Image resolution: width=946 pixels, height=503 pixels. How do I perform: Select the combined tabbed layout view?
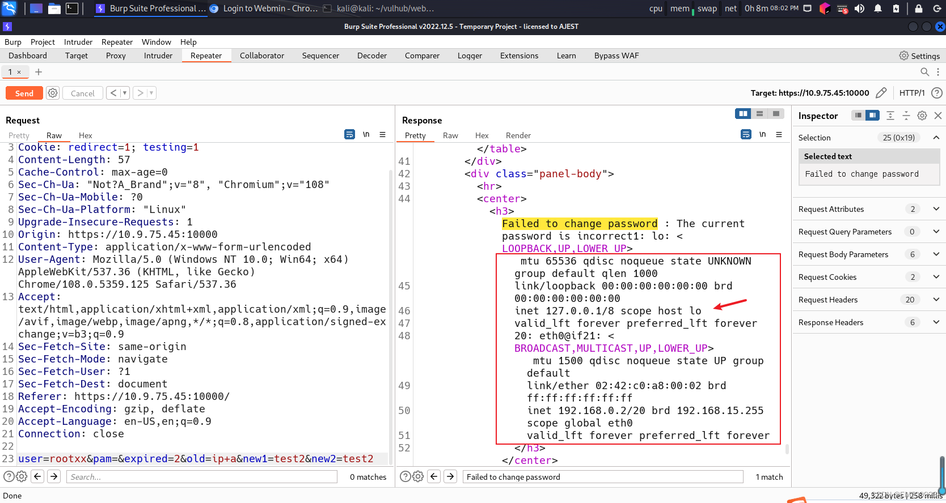(x=776, y=114)
